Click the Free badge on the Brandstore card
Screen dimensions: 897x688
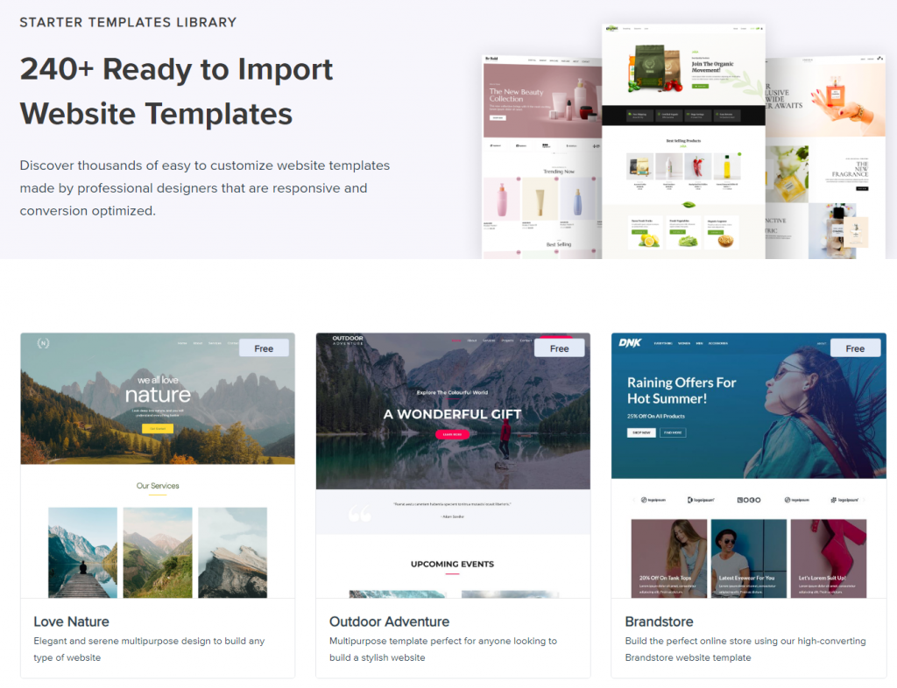click(855, 348)
